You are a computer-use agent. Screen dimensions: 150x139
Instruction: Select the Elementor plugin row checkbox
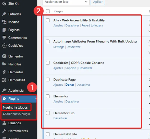tap(48, 96)
